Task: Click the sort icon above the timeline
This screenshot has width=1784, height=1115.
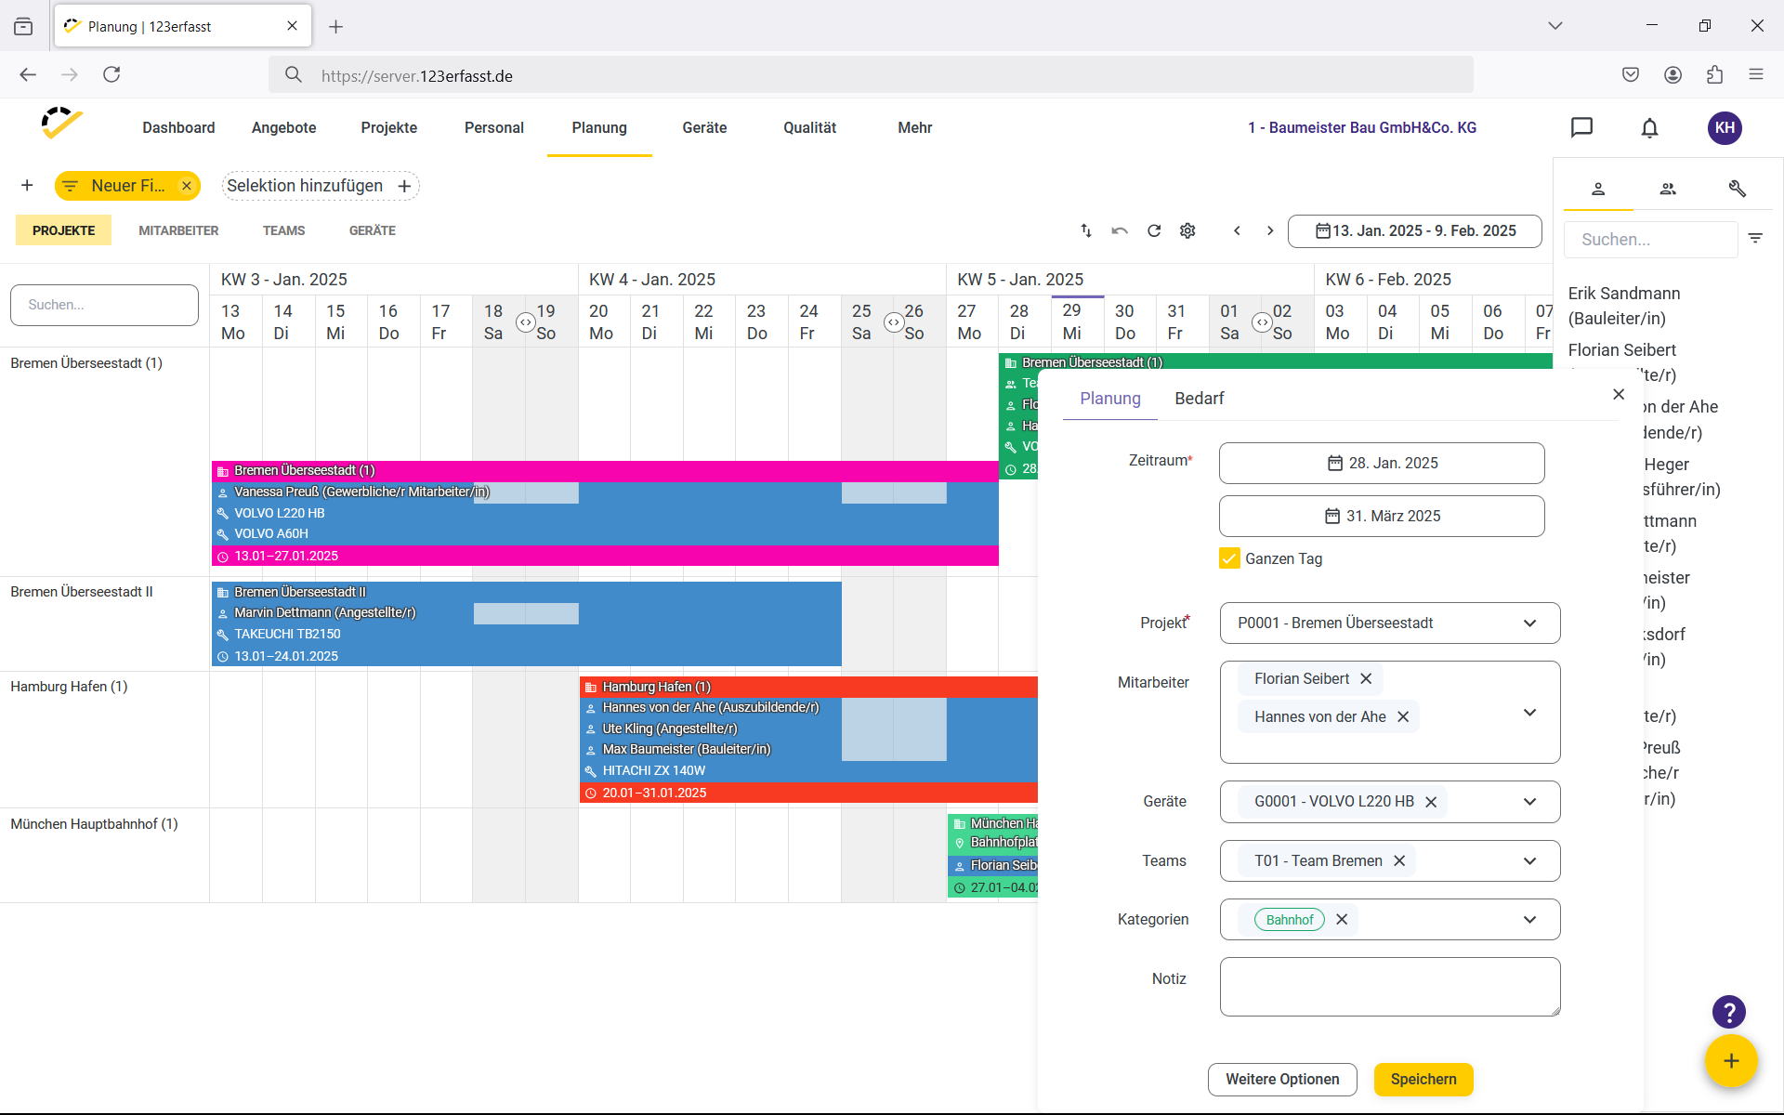Action: coord(1085,230)
